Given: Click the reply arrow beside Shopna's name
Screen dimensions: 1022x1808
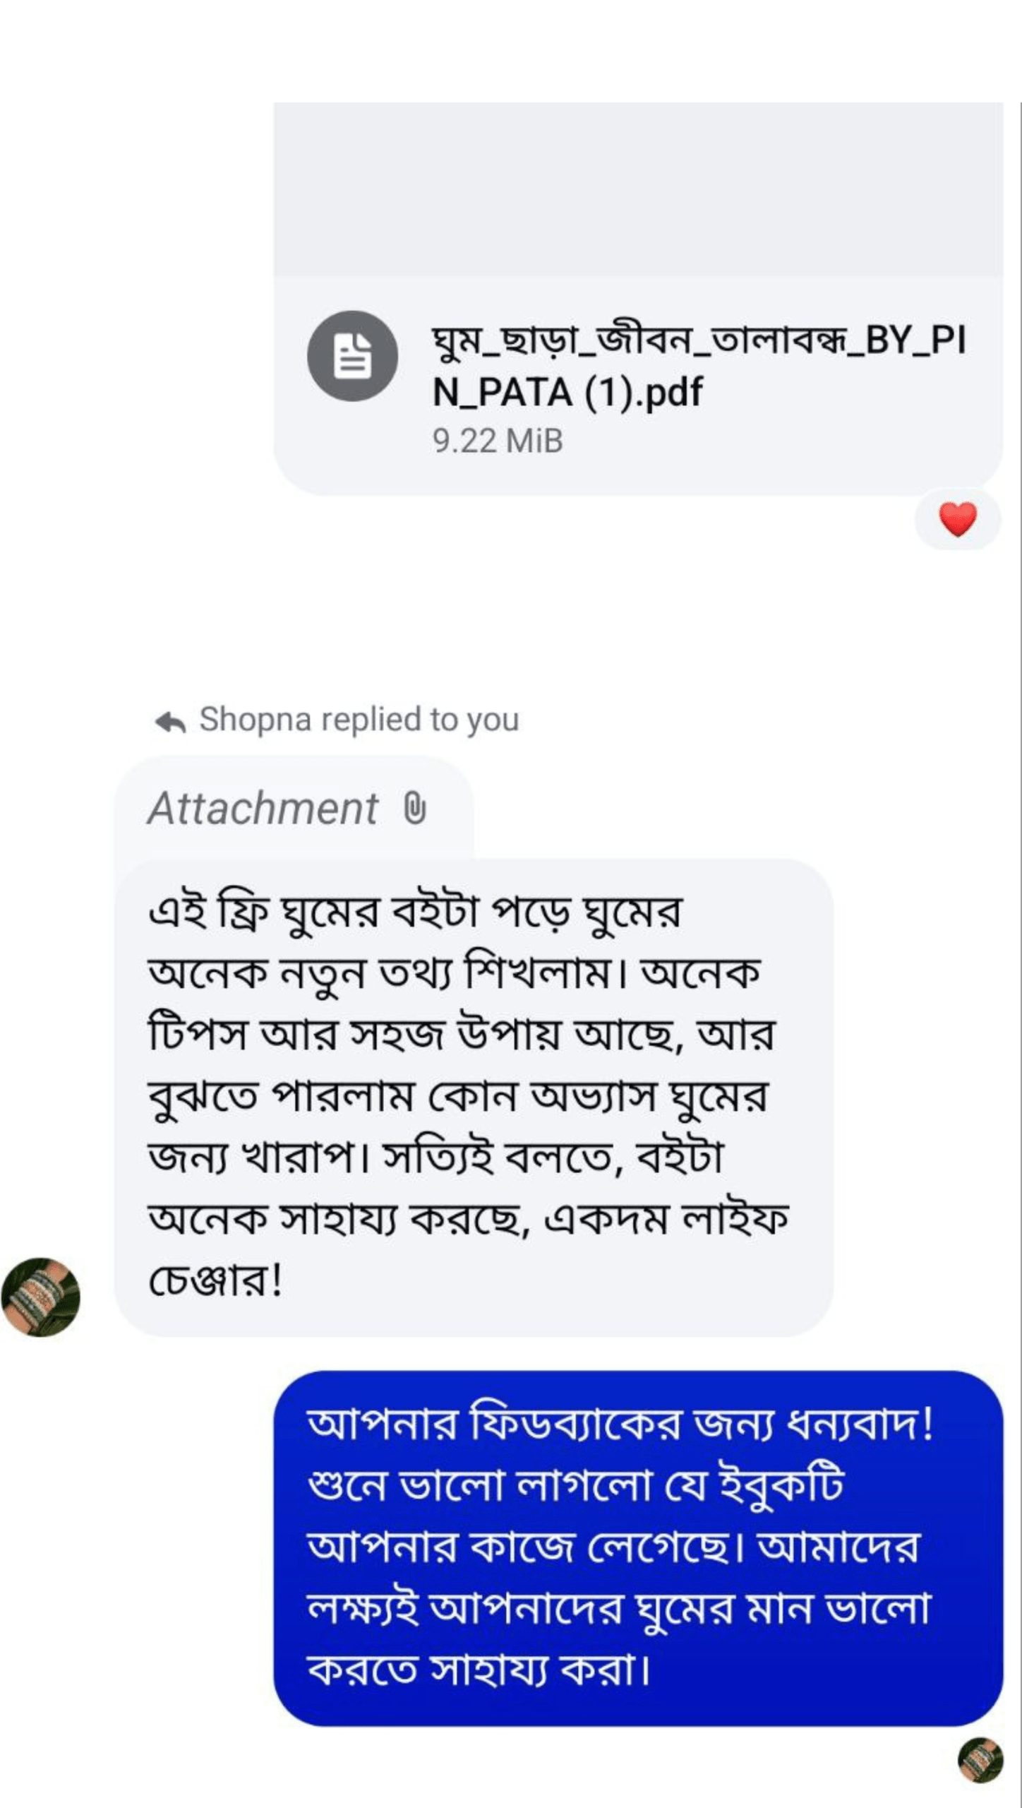Looking at the screenshot, I should 170,722.
